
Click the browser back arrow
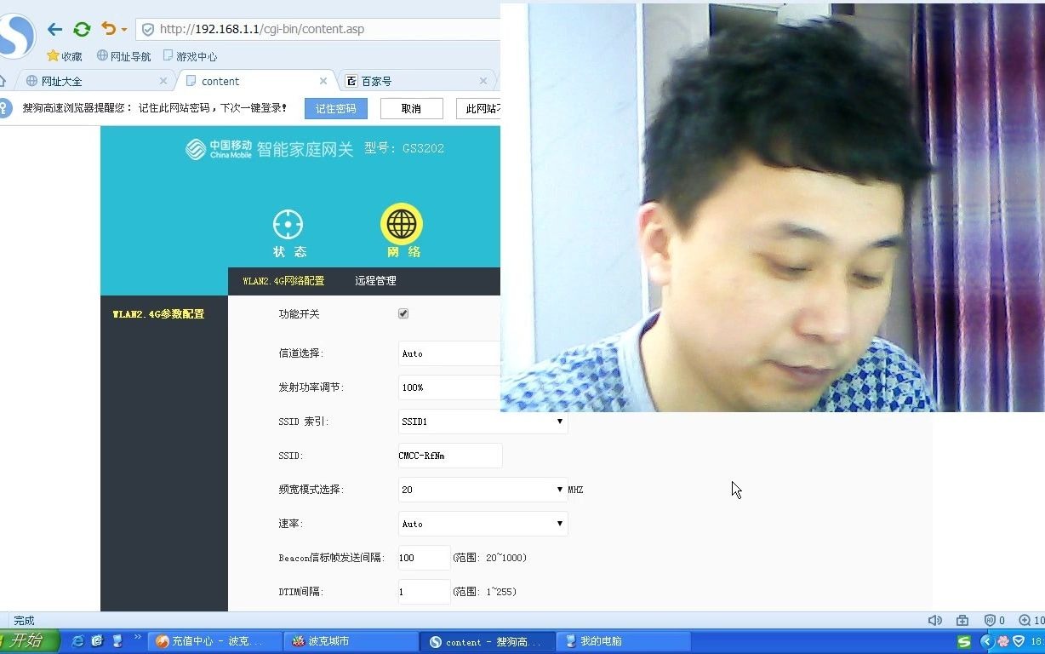pos(54,29)
